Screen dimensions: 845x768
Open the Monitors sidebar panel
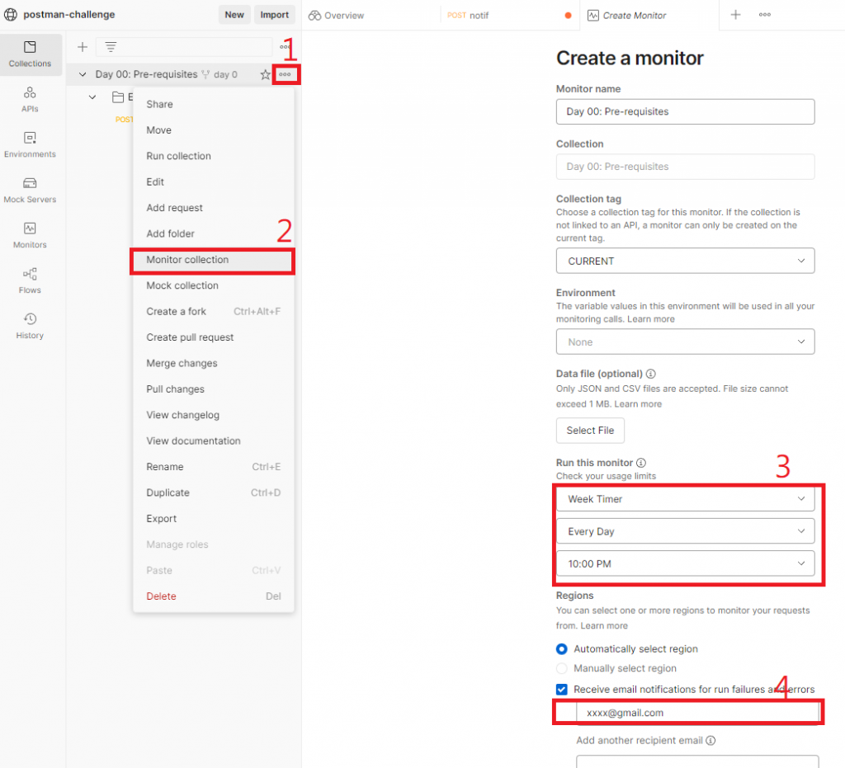(31, 235)
